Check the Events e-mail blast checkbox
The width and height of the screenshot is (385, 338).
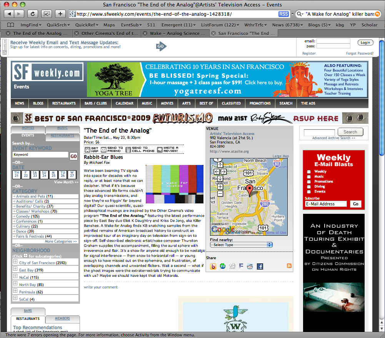point(309,192)
